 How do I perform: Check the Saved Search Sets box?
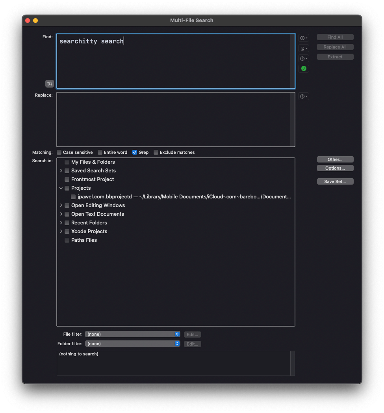[x=67, y=171]
